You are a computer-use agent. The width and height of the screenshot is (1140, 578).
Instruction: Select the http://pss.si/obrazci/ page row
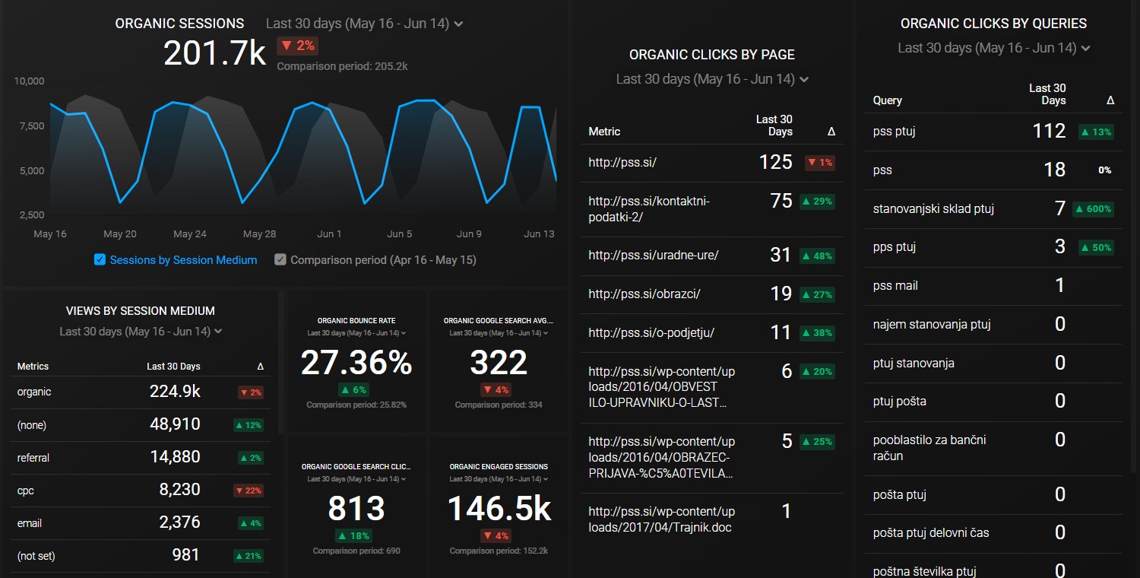point(712,294)
